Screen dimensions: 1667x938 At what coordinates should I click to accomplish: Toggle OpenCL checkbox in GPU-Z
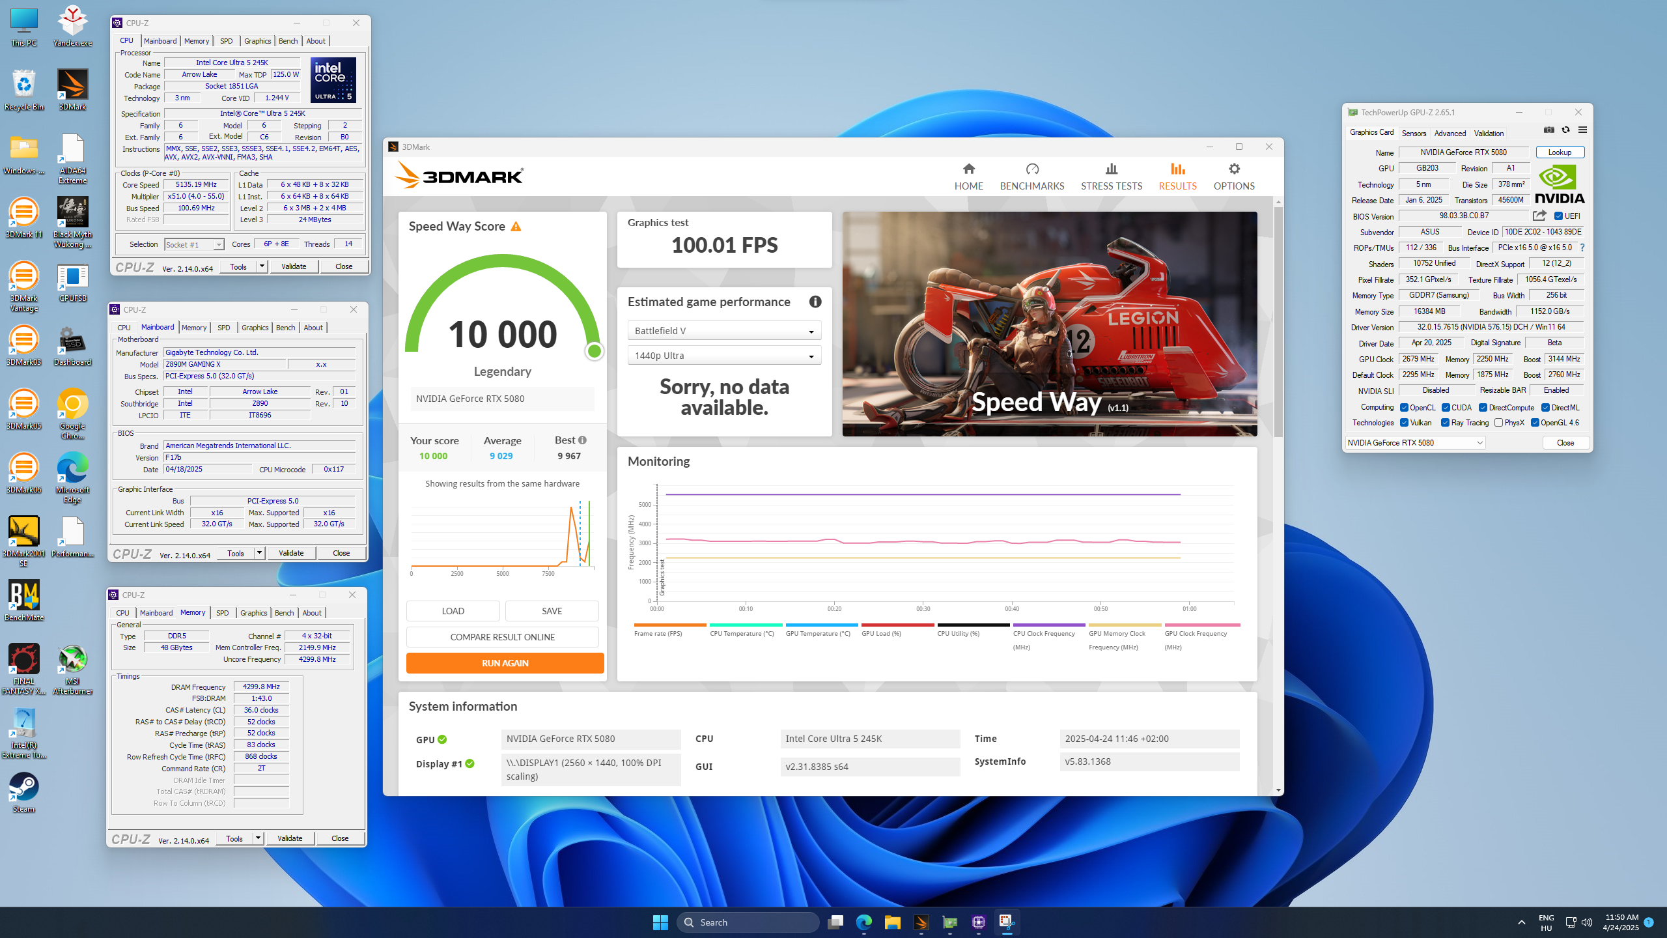[1405, 408]
